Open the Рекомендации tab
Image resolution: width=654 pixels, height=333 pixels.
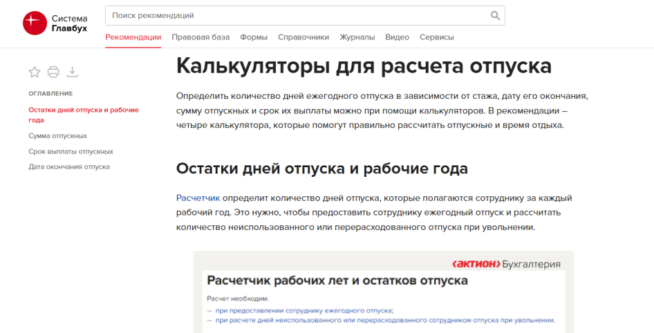[x=133, y=37]
